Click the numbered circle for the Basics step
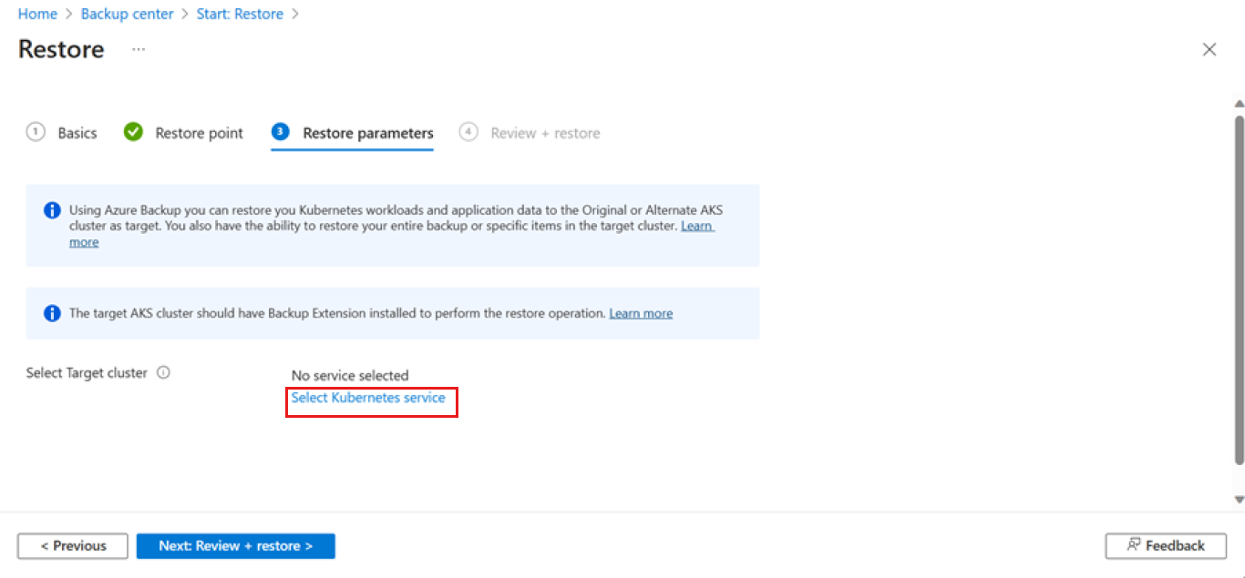This screenshot has width=1245, height=578. coord(36,132)
